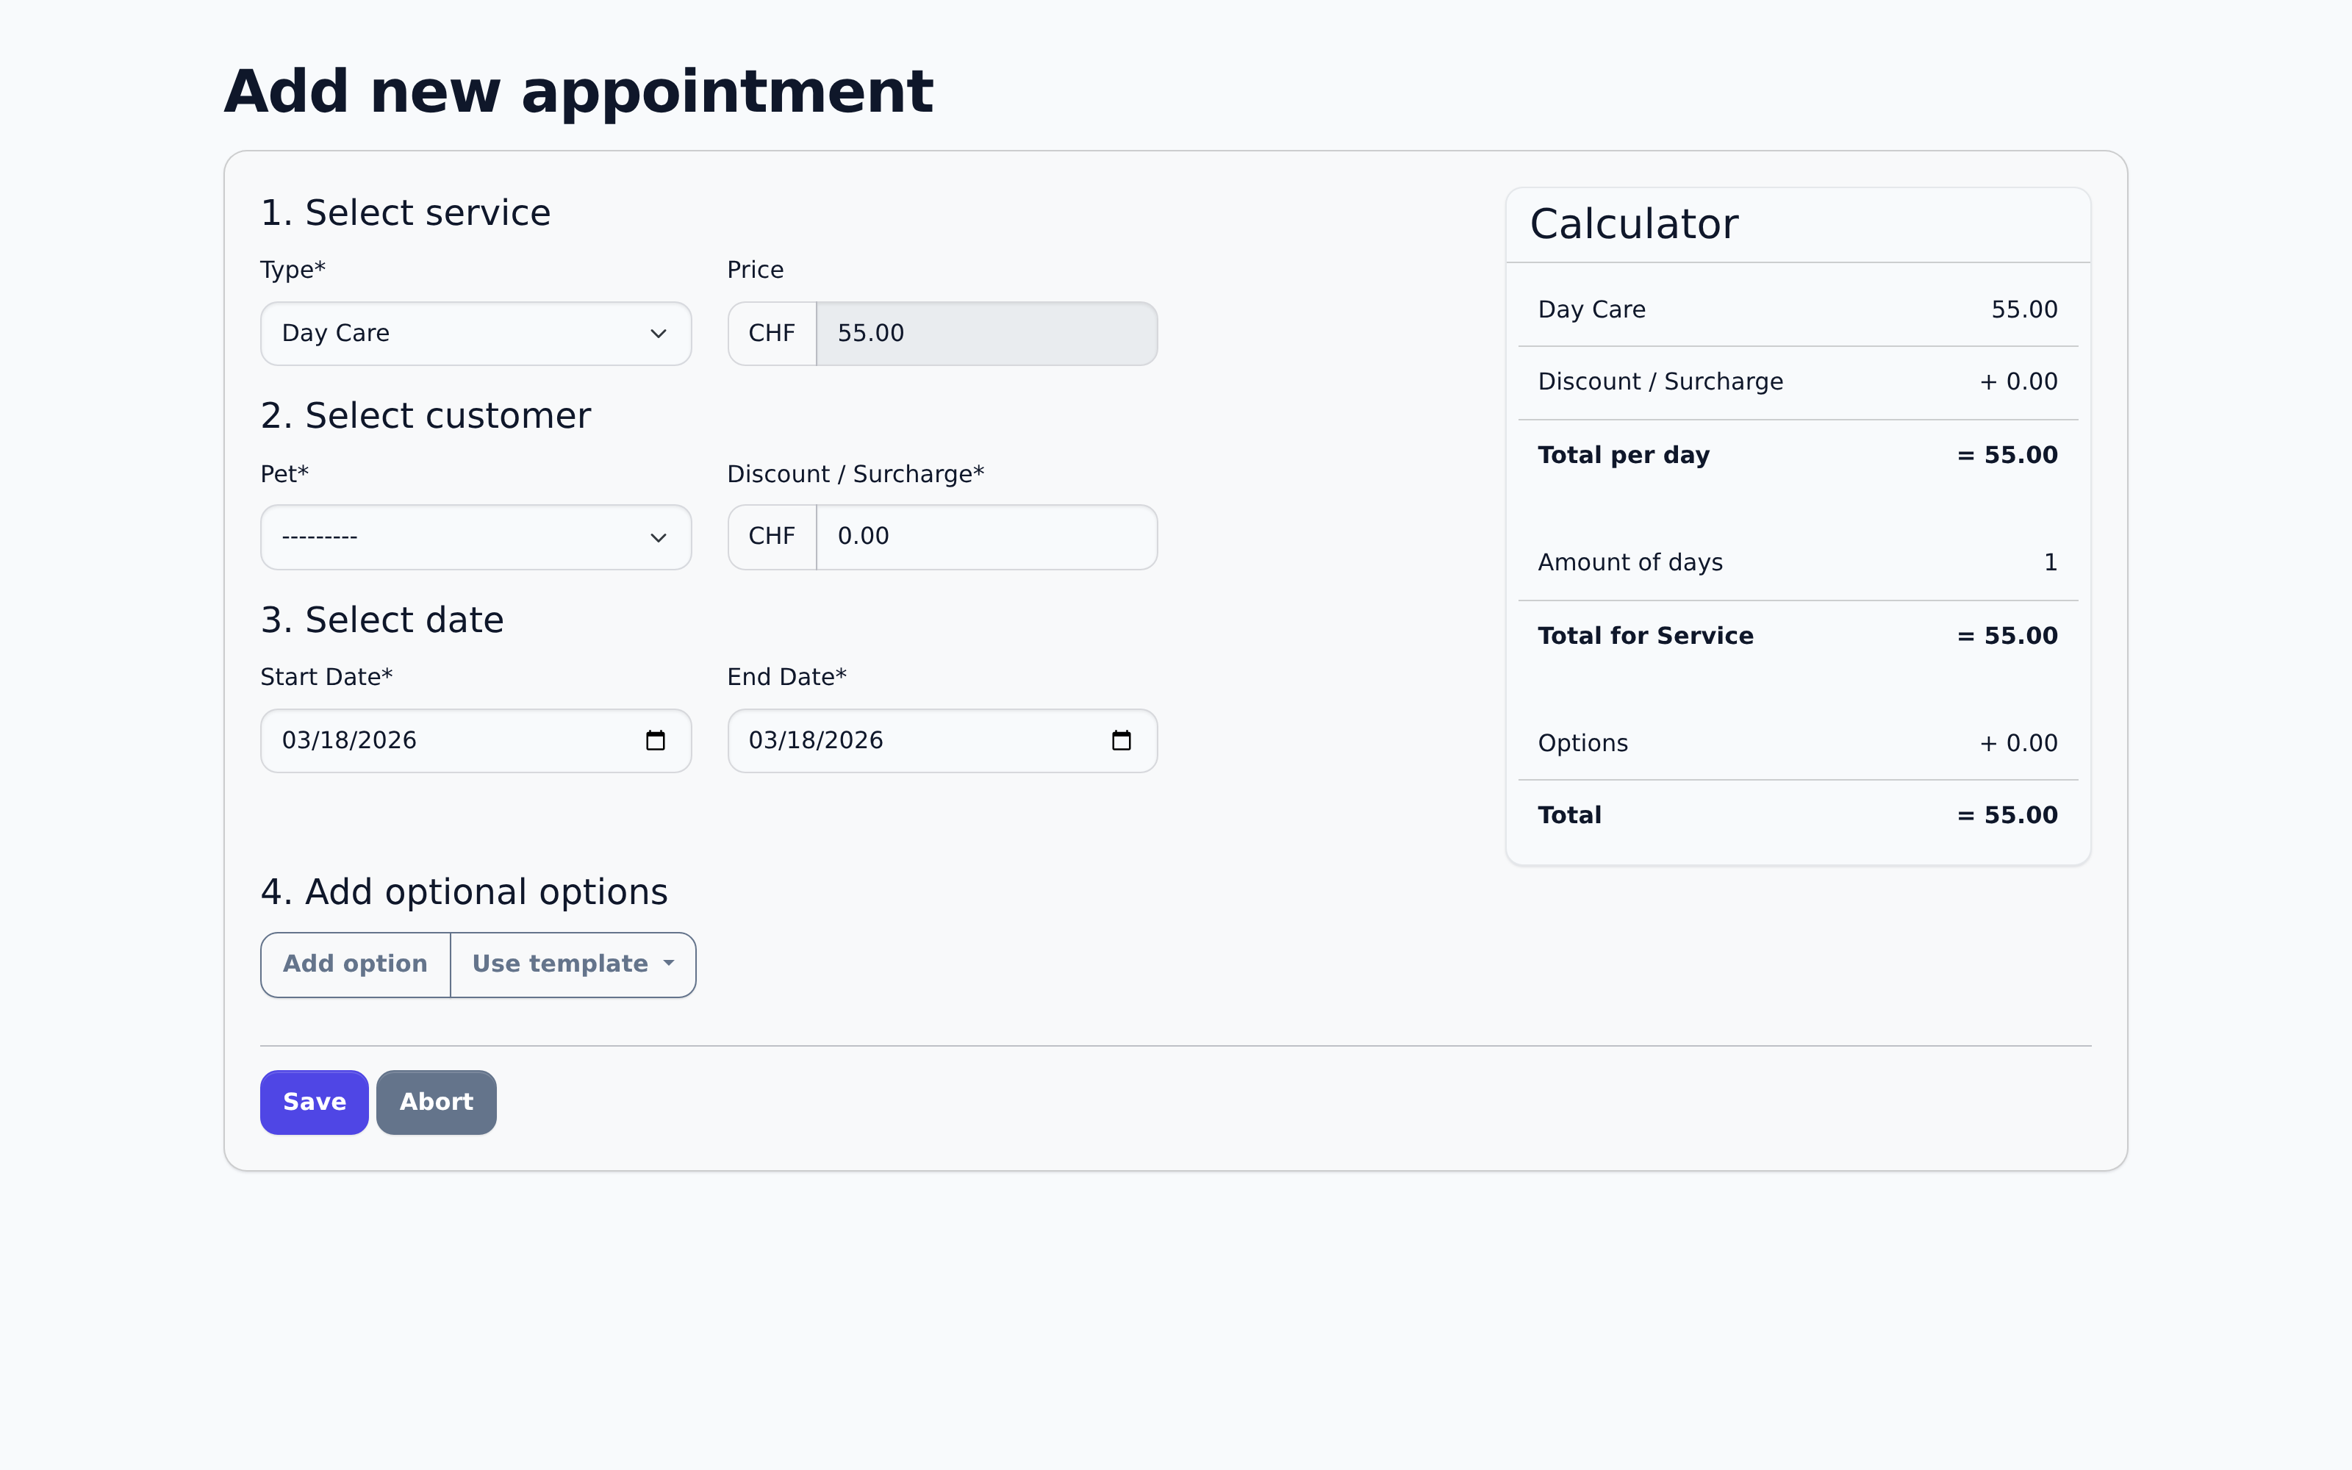Open the End Date calendar picker icon

[1122, 740]
